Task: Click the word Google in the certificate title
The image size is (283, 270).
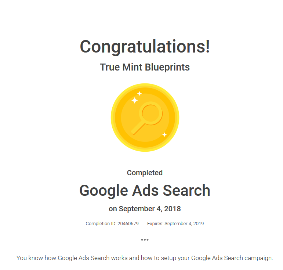Action: tap(104, 191)
